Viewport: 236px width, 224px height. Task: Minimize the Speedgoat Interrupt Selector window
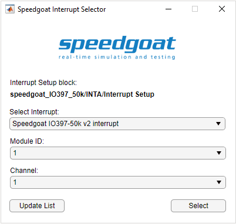pyautogui.click(x=168, y=9)
